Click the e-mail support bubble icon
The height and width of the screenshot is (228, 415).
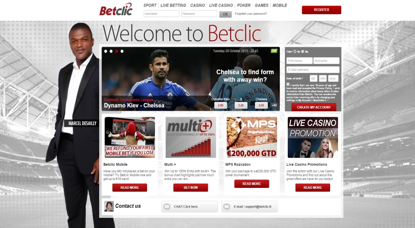(226, 207)
